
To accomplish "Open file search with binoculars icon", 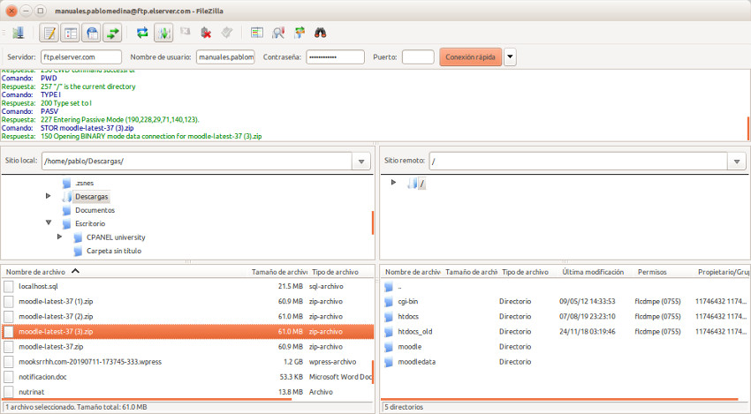I will click(321, 33).
